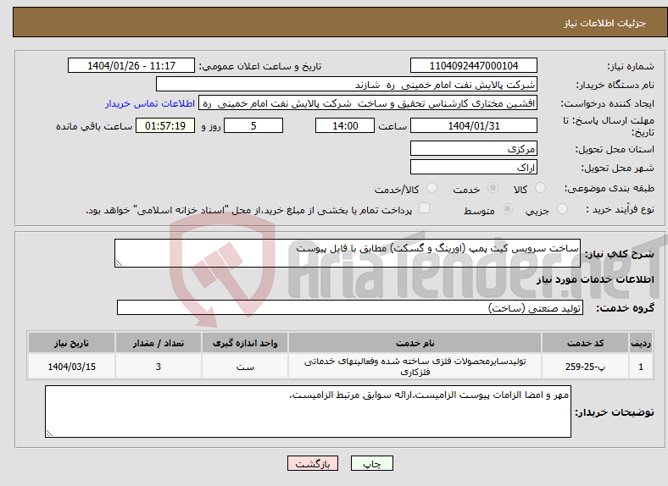Viewport: 668px width, 486px height.
Task: Click the ساعت باقی مانده label
Action: [x=94, y=126]
